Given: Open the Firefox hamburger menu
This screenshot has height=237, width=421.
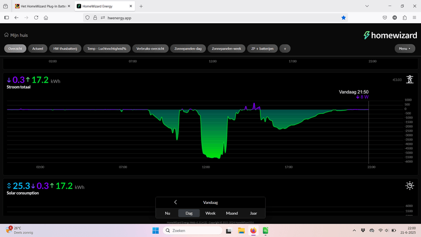Looking at the screenshot, I should point(414,18).
